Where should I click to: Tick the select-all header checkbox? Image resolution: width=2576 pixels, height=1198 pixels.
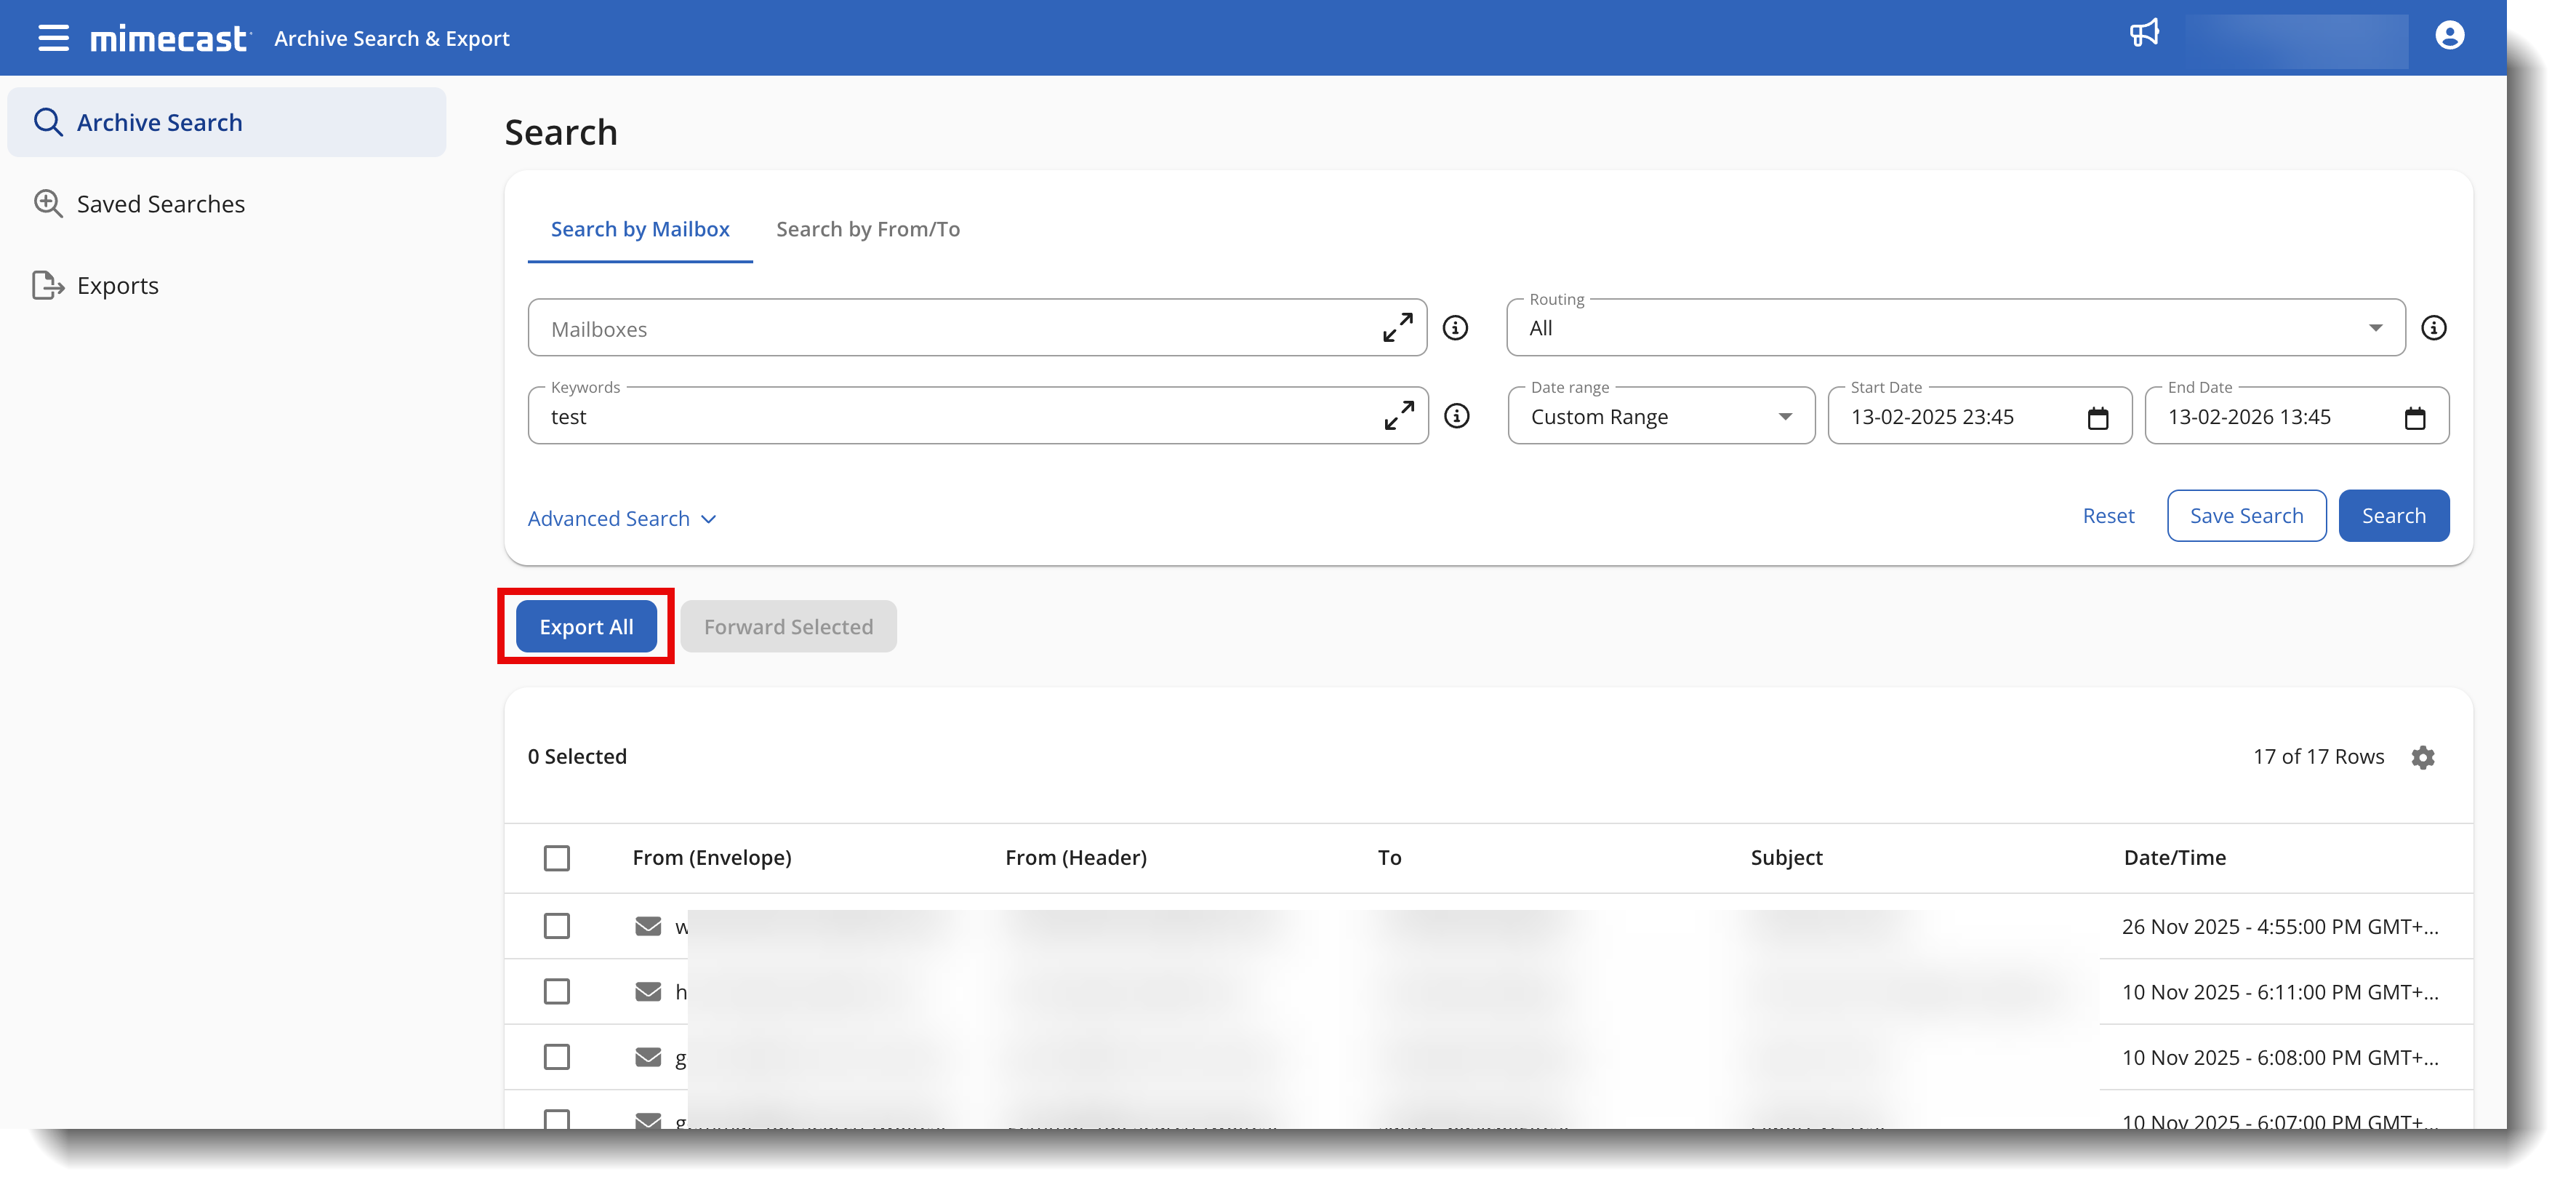coord(557,858)
